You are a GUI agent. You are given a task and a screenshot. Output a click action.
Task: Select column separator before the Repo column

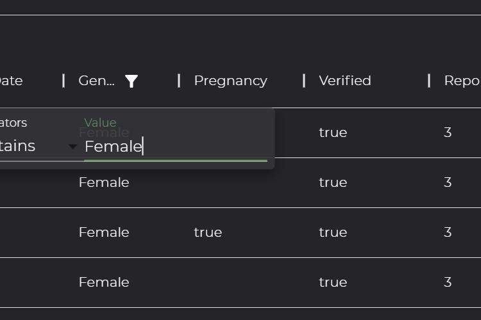tap(429, 81)
